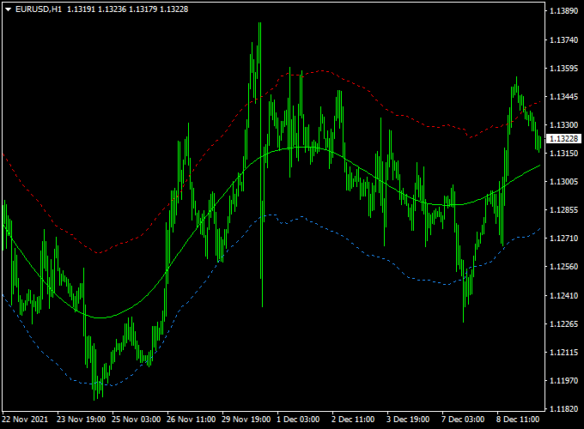Click the 25 Nov 03:00 time label
Viewport: 584px width, 429px height.
click(x=135, y=420)
